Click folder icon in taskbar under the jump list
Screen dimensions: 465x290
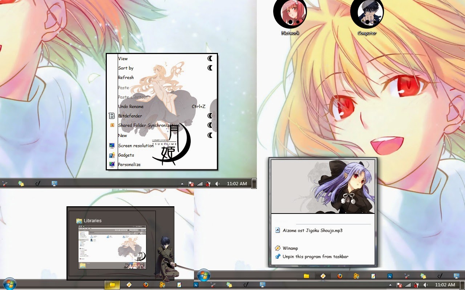pos(306,276)
